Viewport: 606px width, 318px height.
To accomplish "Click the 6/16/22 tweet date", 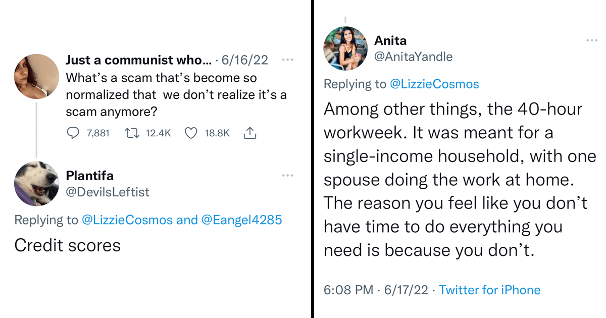I will [244, 60].
